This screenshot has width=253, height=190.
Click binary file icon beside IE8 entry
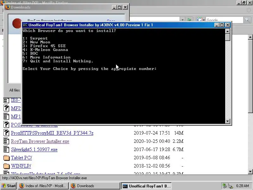pos(6,100)
